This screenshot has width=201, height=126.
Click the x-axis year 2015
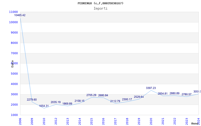click(91, 121)
